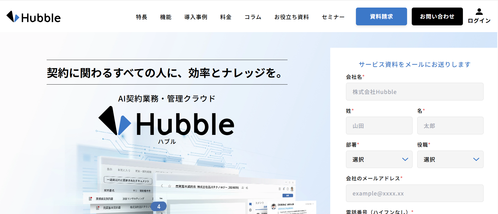Click the star icon beside 売買基本契約書 title
The width and height of the screenshot is (498, 214).
pos(170,186)
